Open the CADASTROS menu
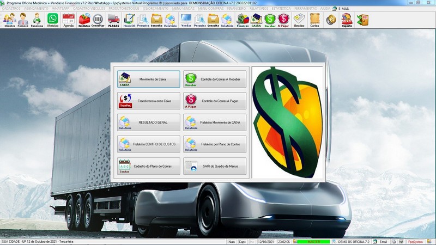 pos(11,9)
